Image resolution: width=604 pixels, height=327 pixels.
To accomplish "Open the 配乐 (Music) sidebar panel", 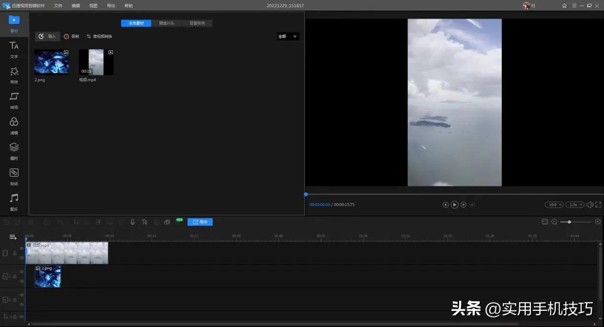I will tap(14, 202).
